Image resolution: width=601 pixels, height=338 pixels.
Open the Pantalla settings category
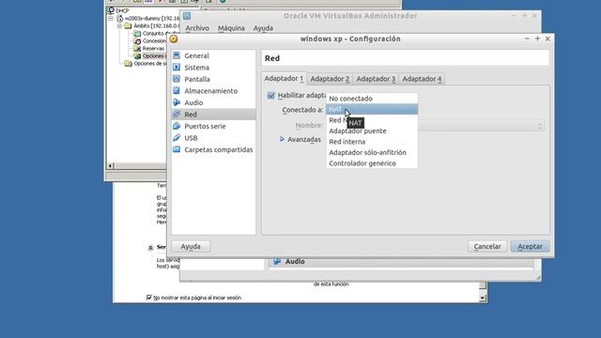click(213, 79)
